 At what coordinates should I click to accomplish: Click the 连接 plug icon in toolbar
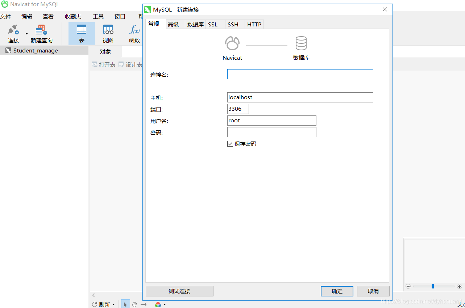coord(13,30)
